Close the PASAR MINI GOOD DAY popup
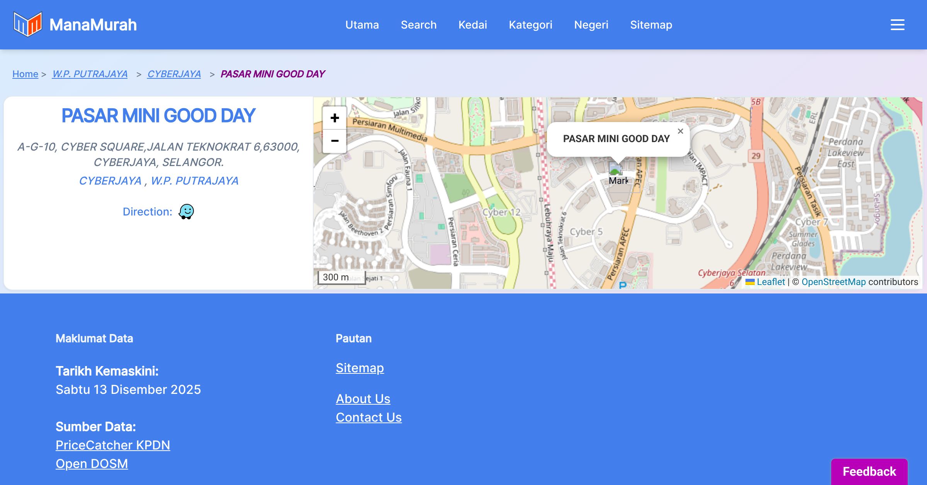The image size is (927, 485). pos(680,131)
